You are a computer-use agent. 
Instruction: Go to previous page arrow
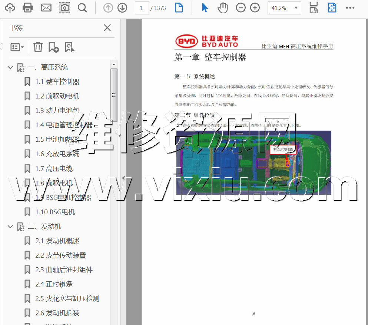[x=108, y=8]
